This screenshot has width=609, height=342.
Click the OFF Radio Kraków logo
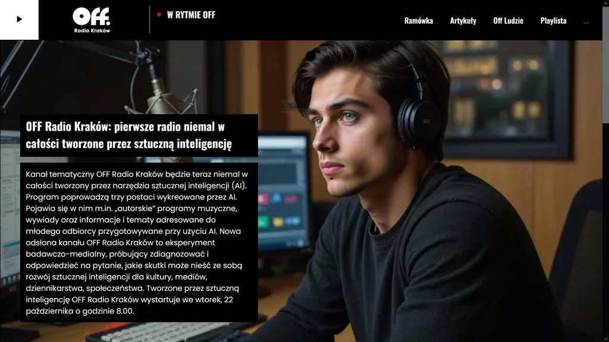tap(92, 20)
